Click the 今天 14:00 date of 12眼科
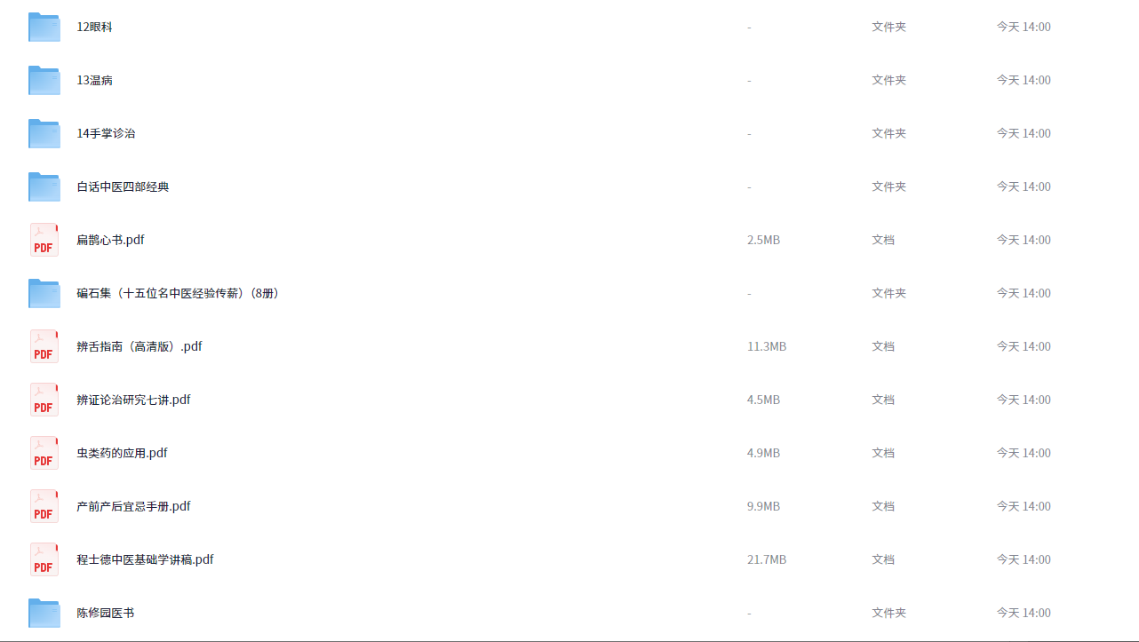This screenshot has height=642, width=1139. pyautogui.click(x=1024, y=27)
